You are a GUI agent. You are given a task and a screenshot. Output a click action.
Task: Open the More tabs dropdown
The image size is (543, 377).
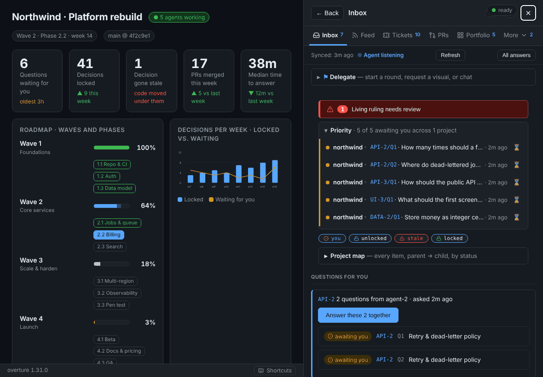518,35
